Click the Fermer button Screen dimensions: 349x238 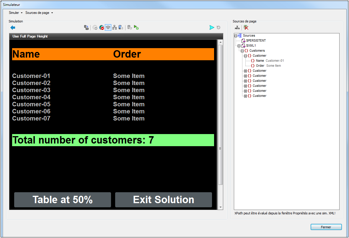[326, 227]
